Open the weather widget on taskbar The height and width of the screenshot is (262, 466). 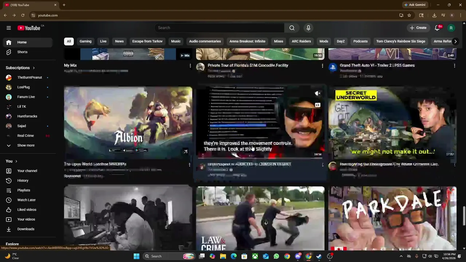coord(12,256)
